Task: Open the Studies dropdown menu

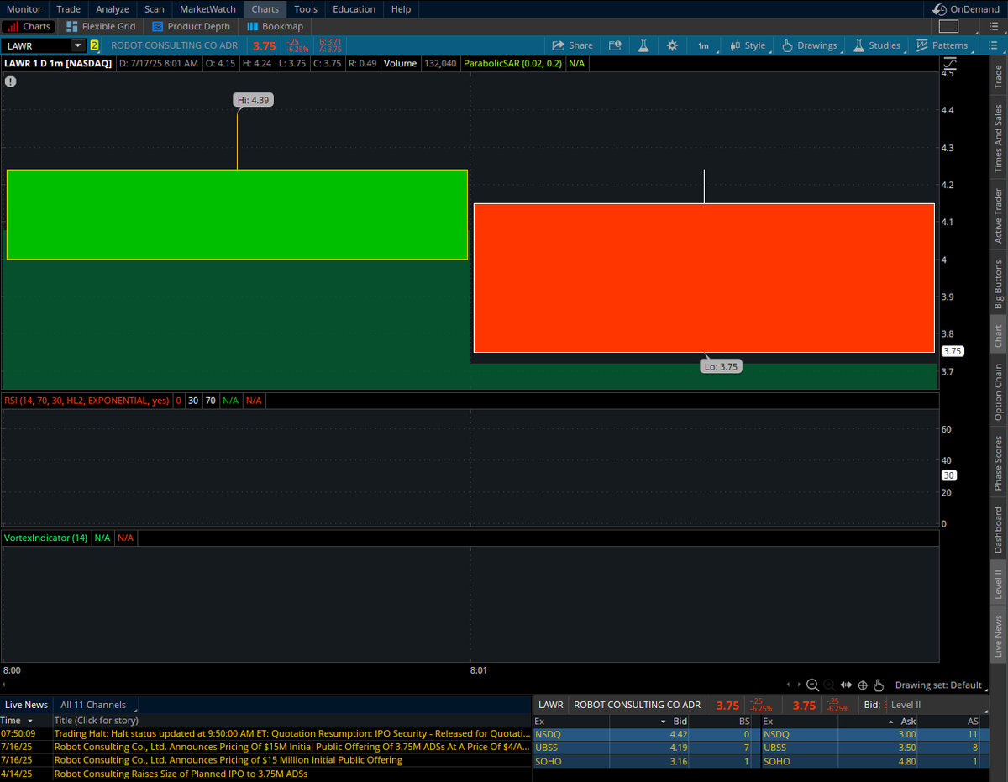Action: tap(877, 45)
